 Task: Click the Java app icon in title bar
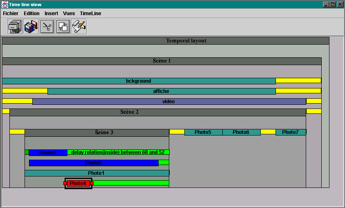[4, 5]
